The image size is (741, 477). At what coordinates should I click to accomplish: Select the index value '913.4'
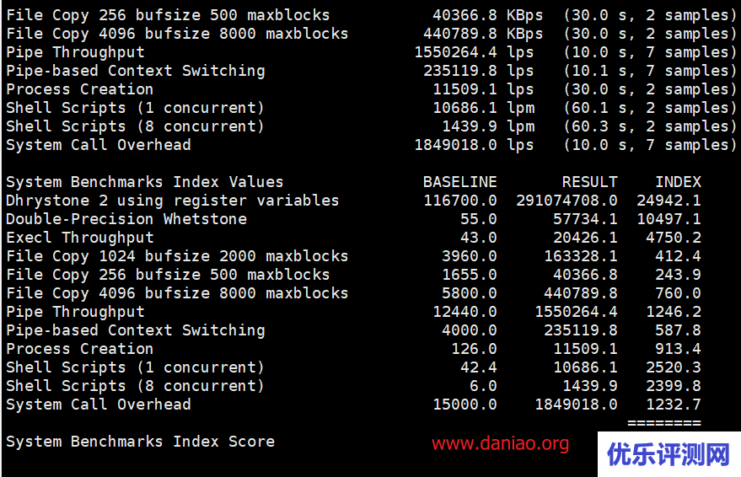click(678, 349)
